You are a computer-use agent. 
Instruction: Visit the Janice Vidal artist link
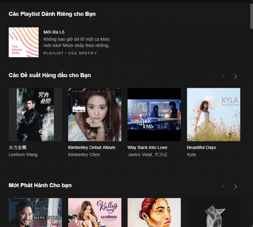click(140, 155)
